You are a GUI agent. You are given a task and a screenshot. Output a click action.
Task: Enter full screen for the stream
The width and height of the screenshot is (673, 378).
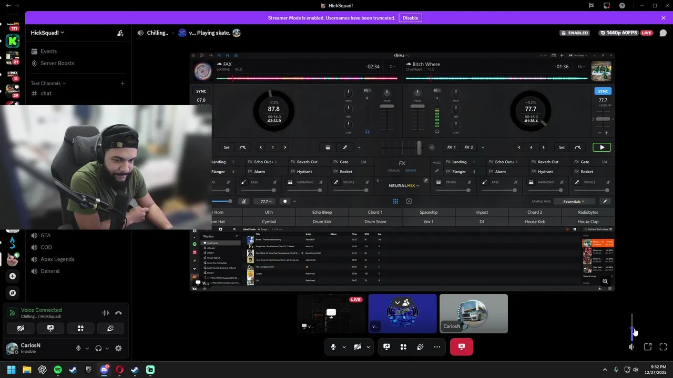[663, 347]
